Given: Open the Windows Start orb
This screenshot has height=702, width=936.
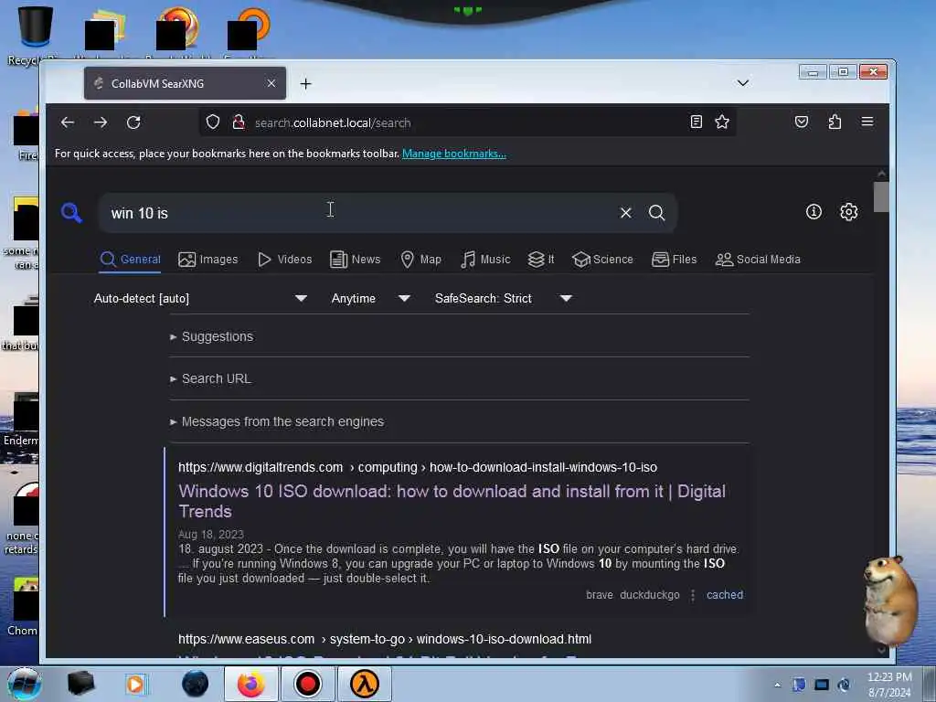Looking at the screenshot, I should tap(24, 684).
